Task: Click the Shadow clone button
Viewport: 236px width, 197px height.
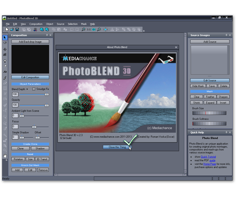Action: [x=40, y=149]
